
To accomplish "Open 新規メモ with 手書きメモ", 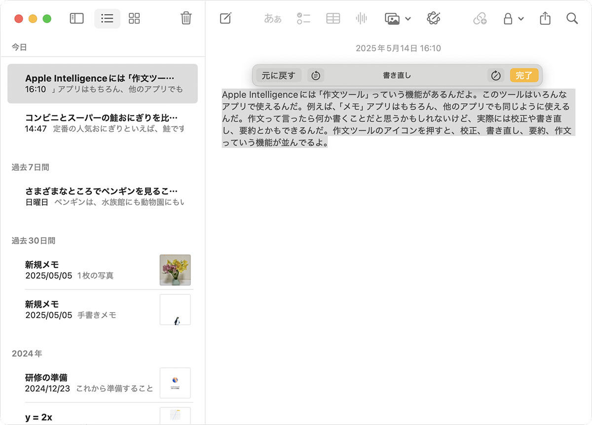I will (x=103, y=309).
